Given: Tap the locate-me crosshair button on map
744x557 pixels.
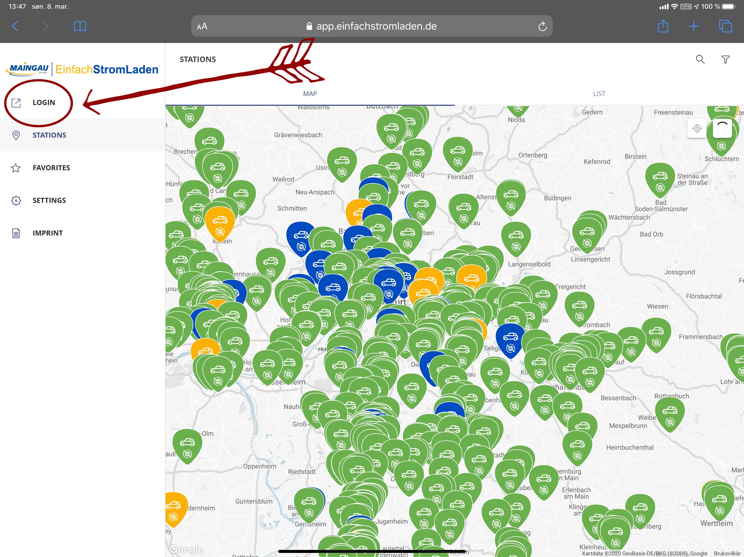Looking at the screenshot, I should (697, 128).
